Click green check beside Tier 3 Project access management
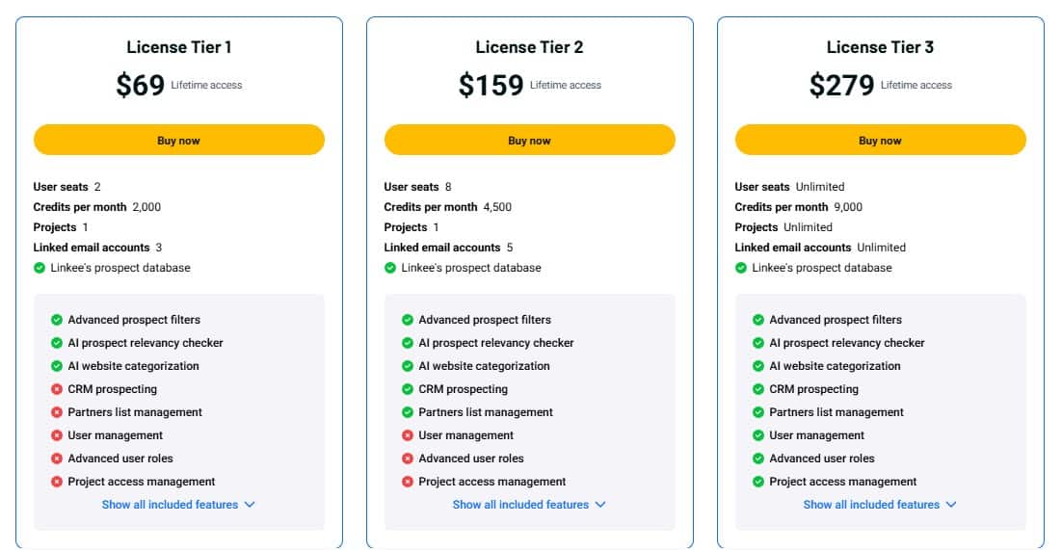 click(758, 482)
